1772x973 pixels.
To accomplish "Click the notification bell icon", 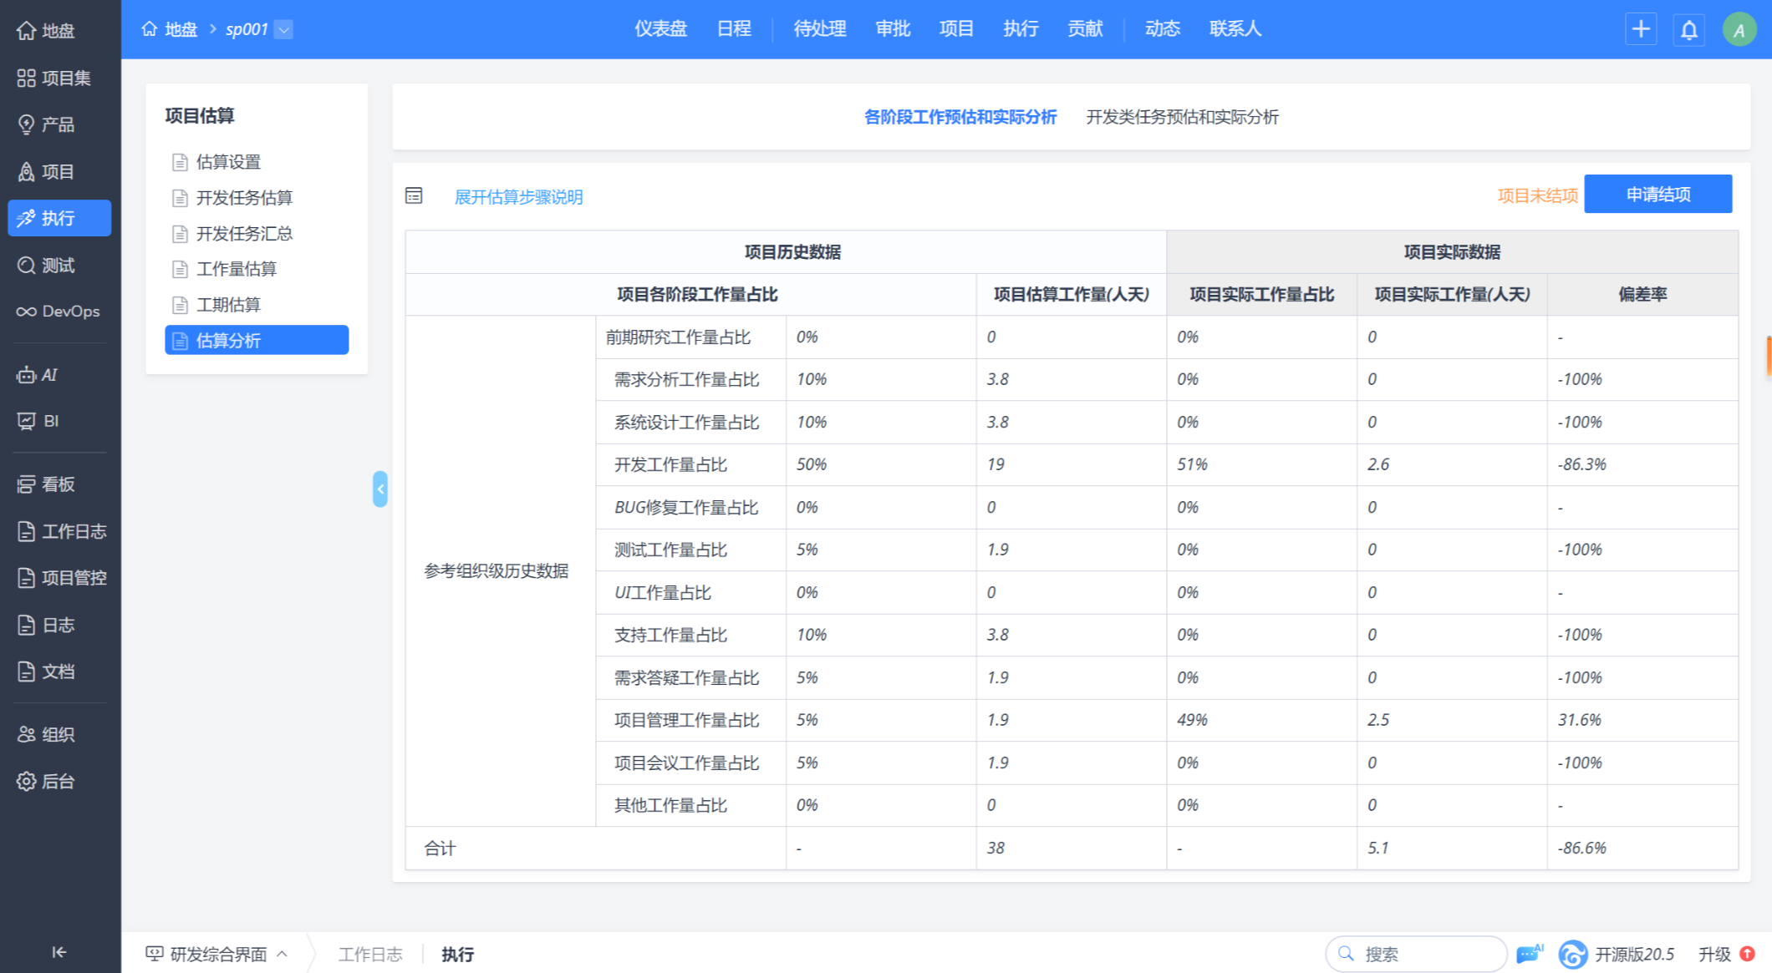I will point(1688,30).
